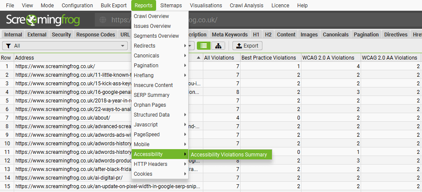This screenshot has width=422, height=192.
Task: Open the Bulk Export menu
Action: (x=114, y=6)
